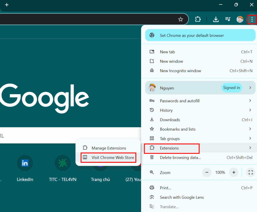Click the Ctrl+J shortcut text
Screen dimensions: 257x212
(x=247, y=120)
